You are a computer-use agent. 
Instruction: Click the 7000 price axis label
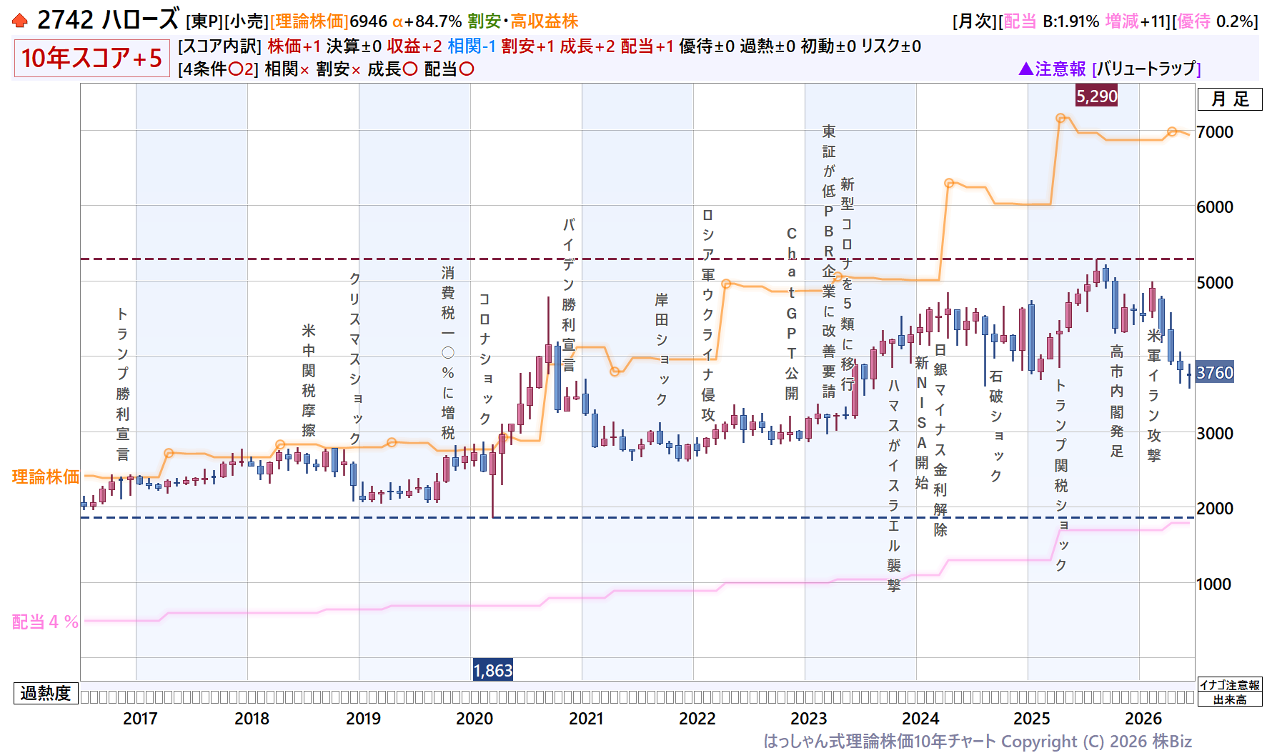coord(1215,132)
